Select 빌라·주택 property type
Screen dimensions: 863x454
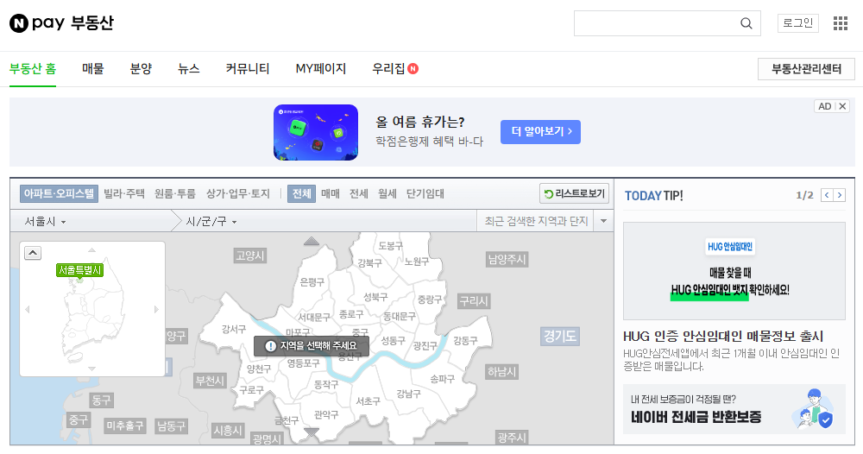point(123,193)
